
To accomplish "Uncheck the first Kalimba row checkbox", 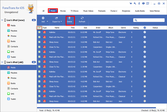I will (x=39, y=32).
